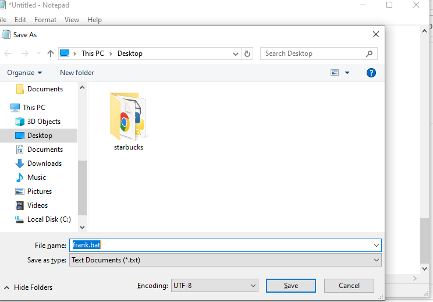Open the Encoding UTF-8 dropdown
Image resolution: width=433 pixels, height=302 pixels.
click(x=214, y=286)
